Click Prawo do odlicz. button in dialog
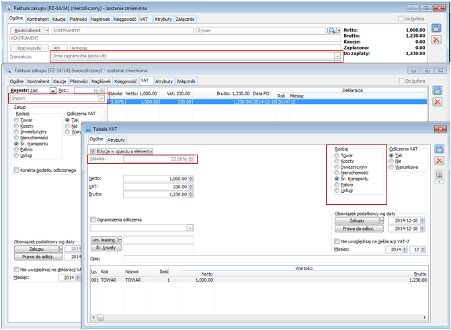The height and width of the screenshot is (330, 451). [358, 229]
